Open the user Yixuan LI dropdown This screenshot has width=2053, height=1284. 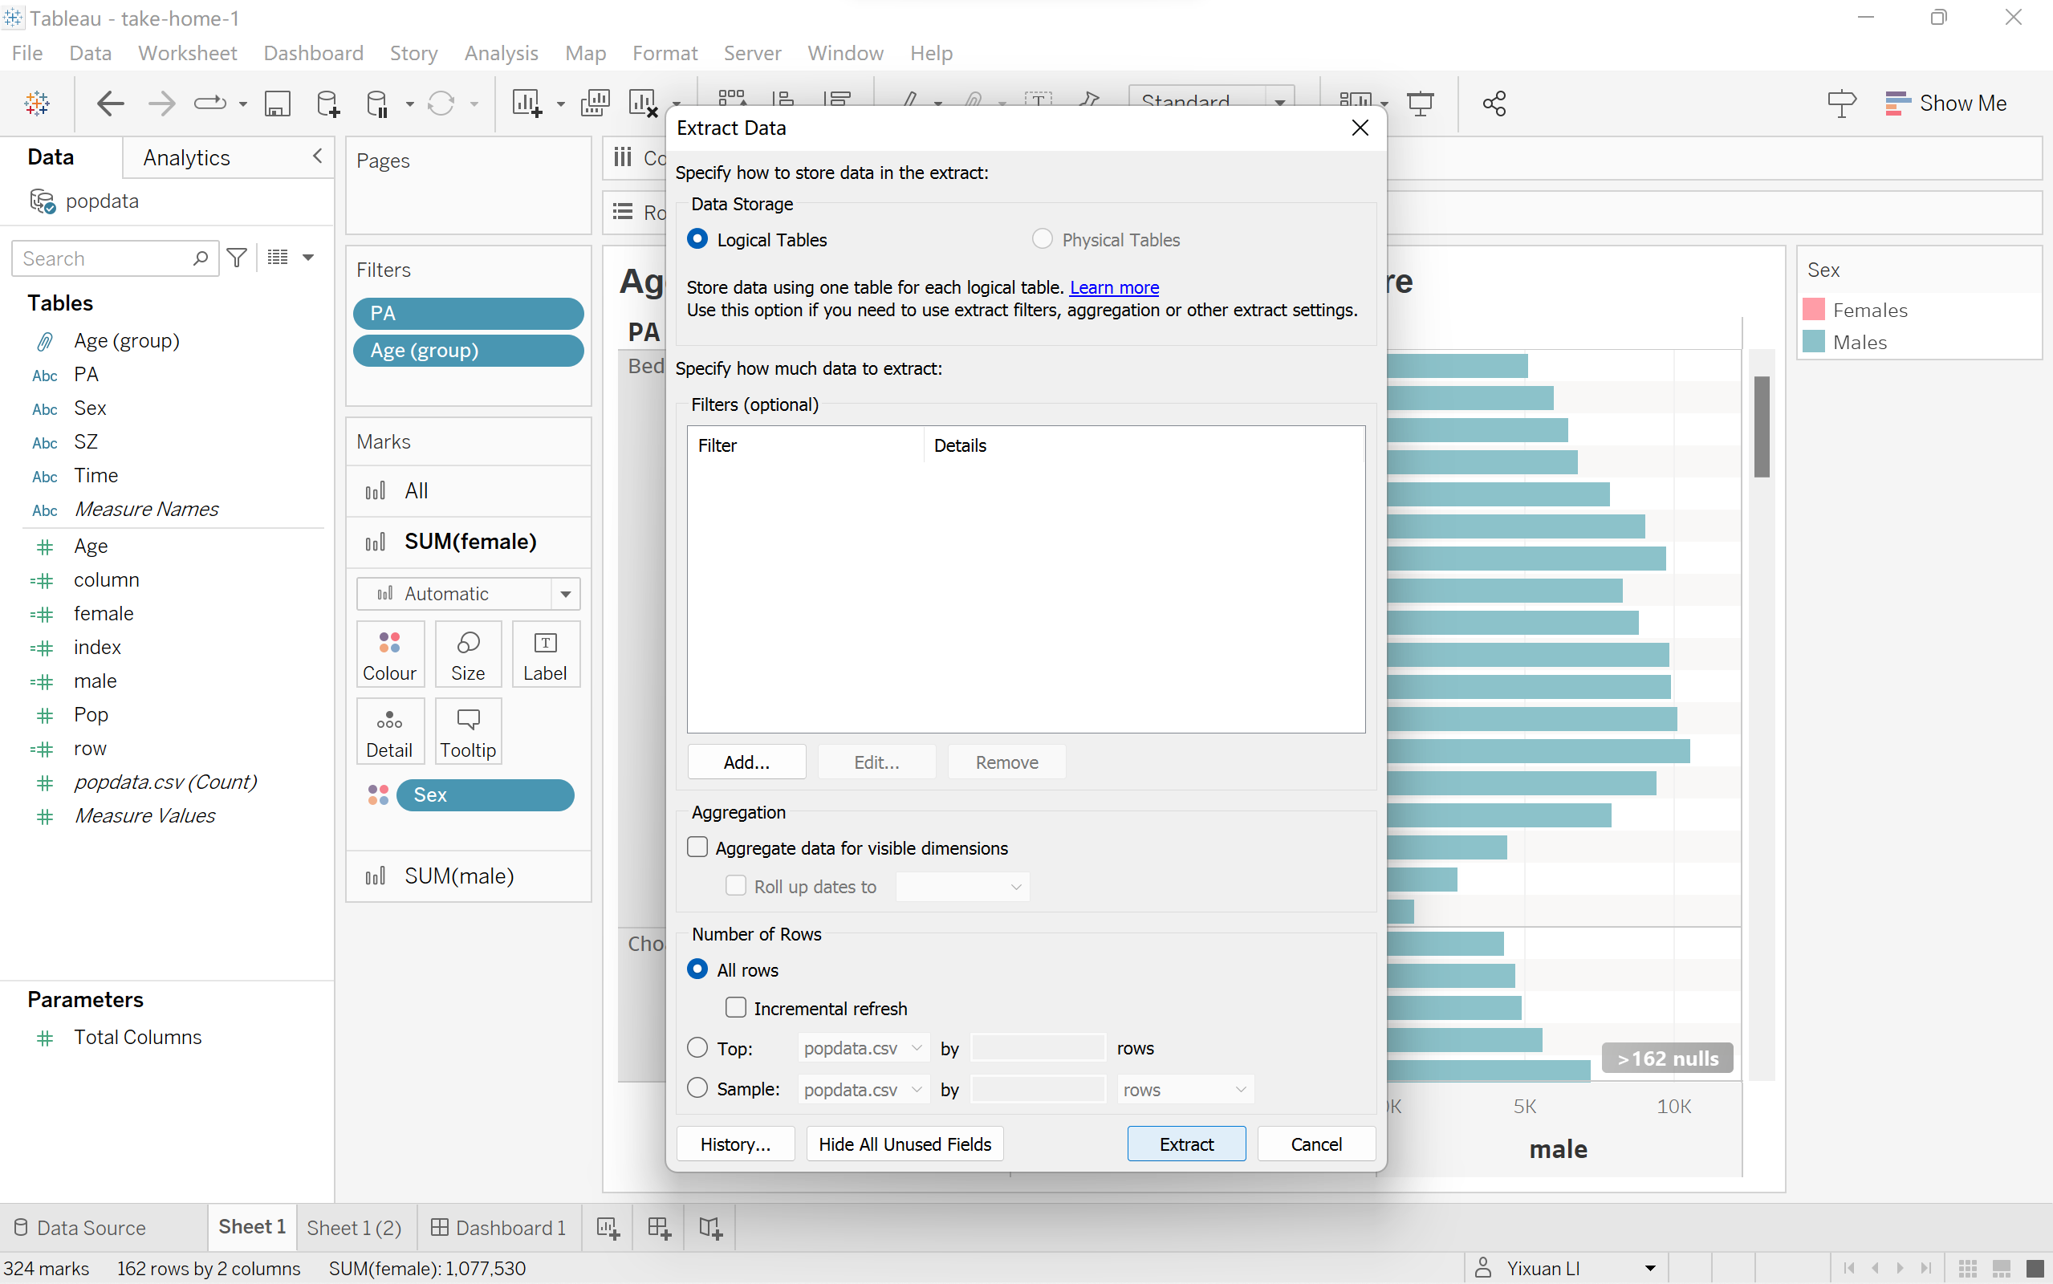(x=1649, y=1268)
